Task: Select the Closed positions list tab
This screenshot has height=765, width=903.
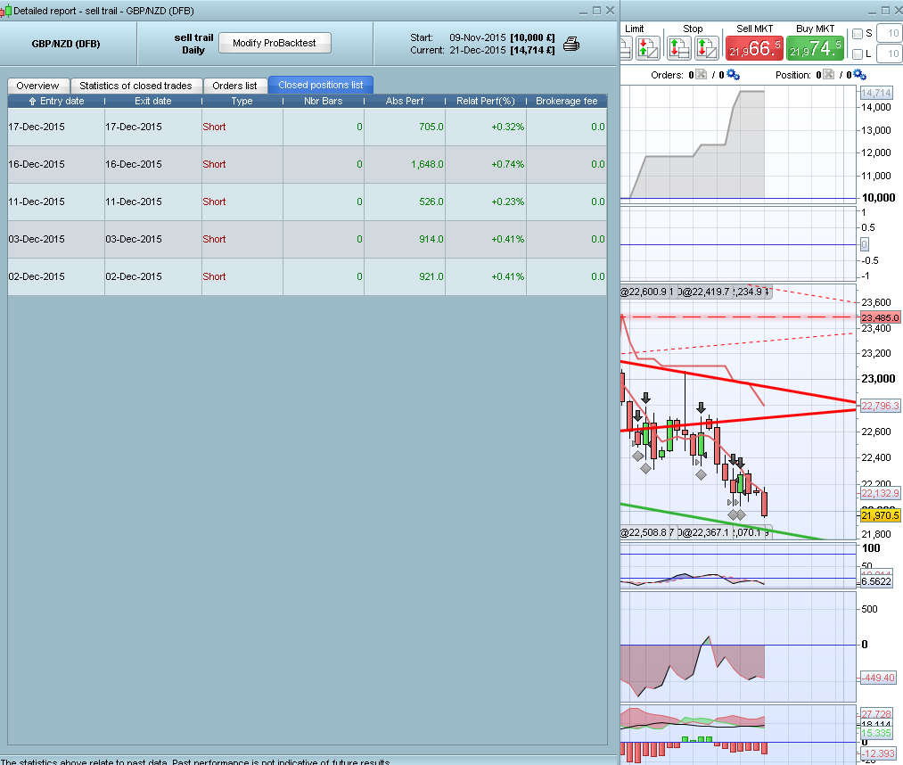Action: [x=321, y=85]
